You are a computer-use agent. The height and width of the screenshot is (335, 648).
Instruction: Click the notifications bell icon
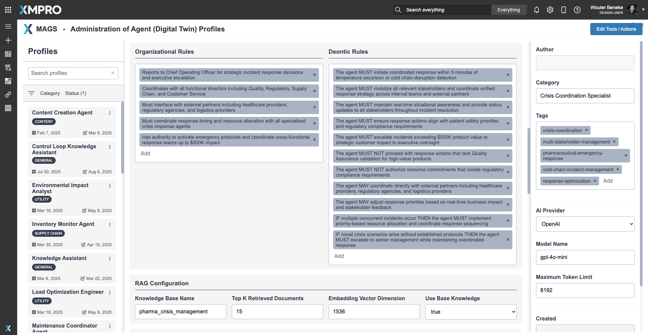pyautogui.click(x=536, y=10)
